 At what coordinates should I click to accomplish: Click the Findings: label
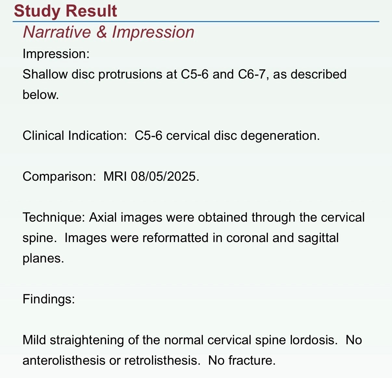tap(49, 299)
